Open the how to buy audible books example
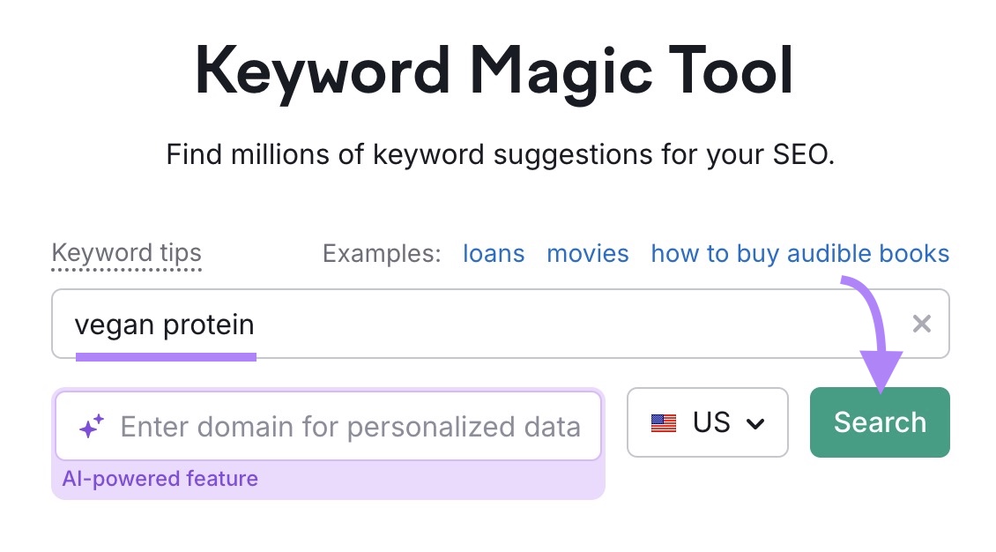This screenshot has height=552, width=996. (799, 254)
